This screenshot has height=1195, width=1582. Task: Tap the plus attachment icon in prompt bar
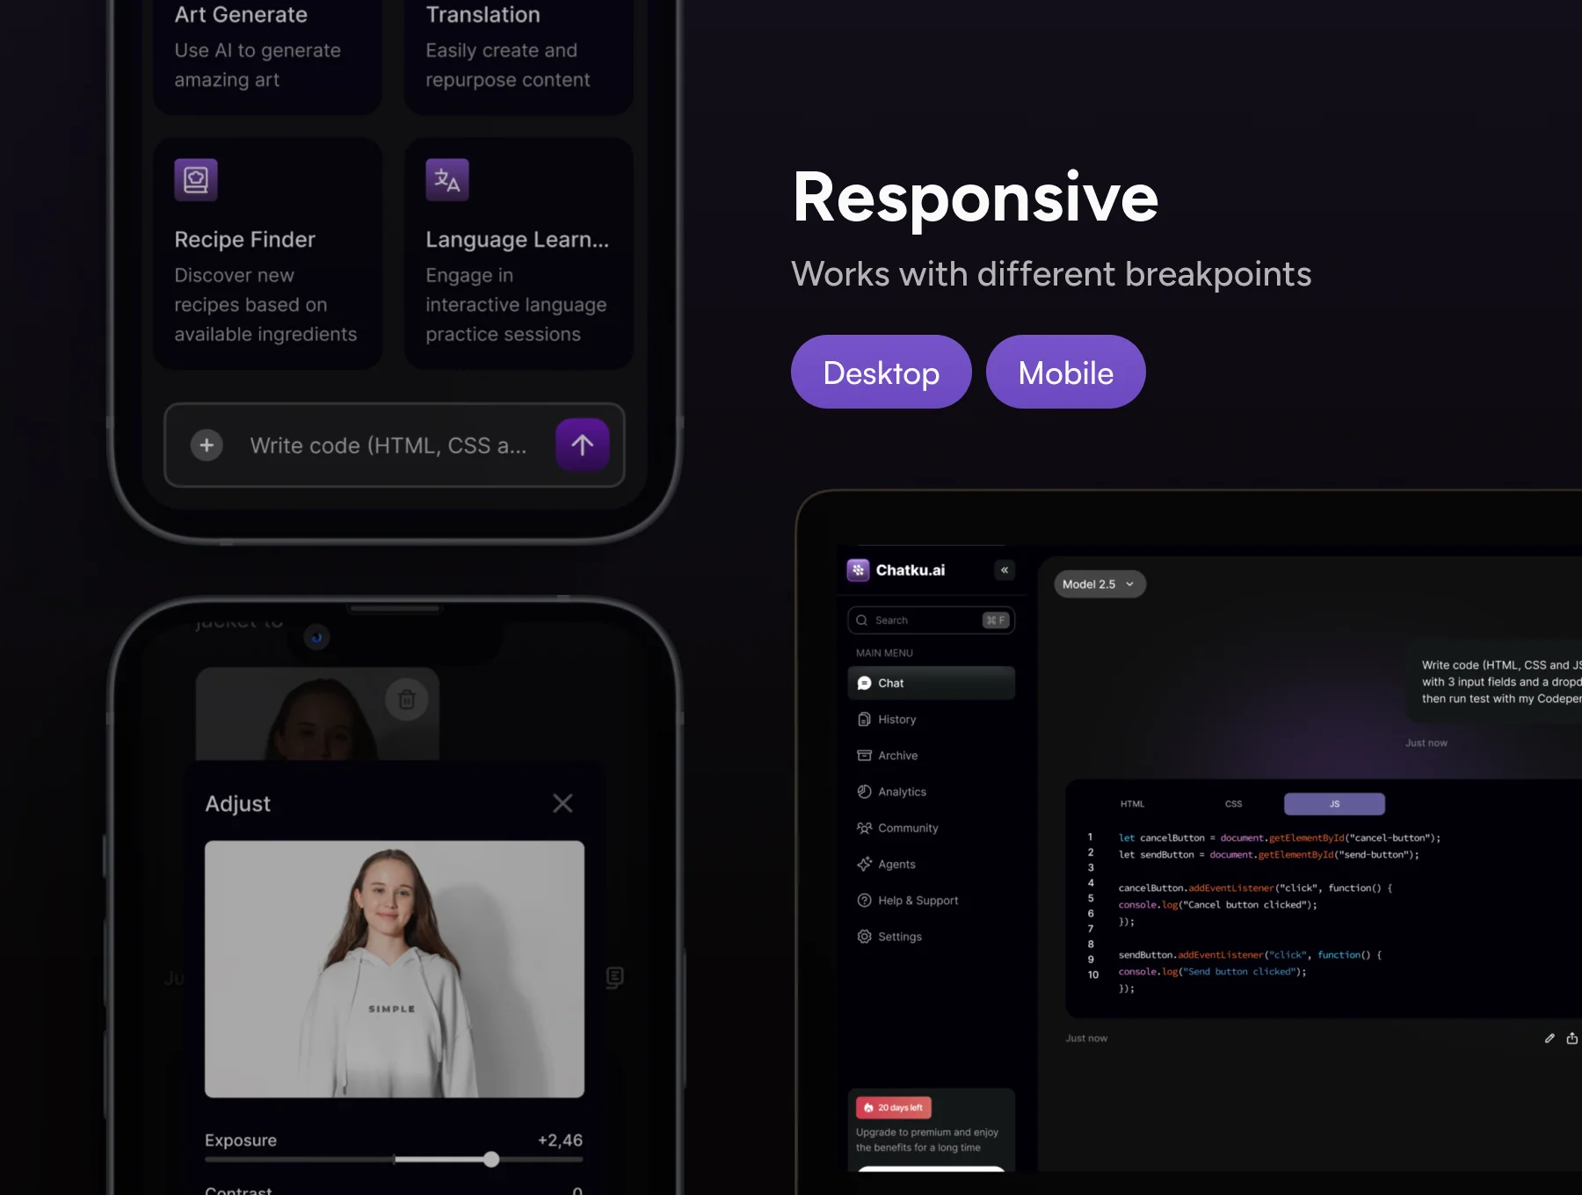point(207,445)
